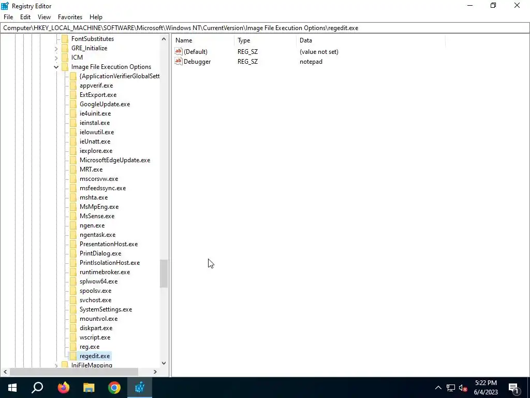Open the Help menu
The image size is (530, 398).
pyautogui.click(x=96, y=17)
